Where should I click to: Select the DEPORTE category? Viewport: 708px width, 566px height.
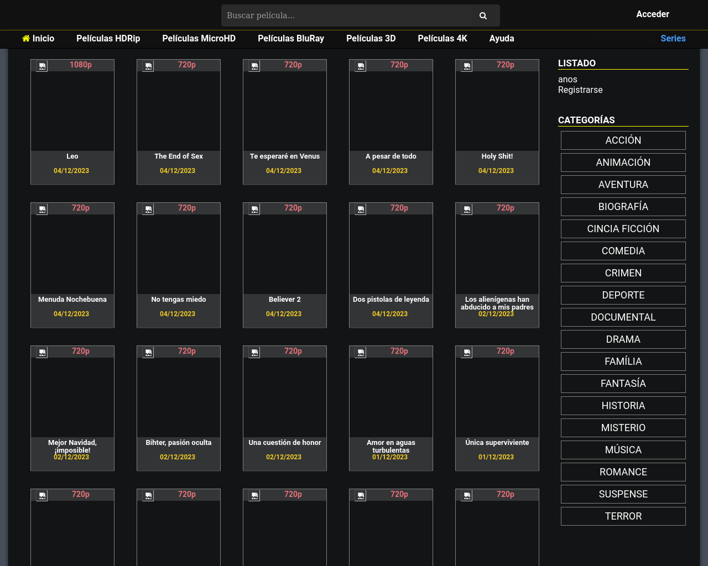623,295
